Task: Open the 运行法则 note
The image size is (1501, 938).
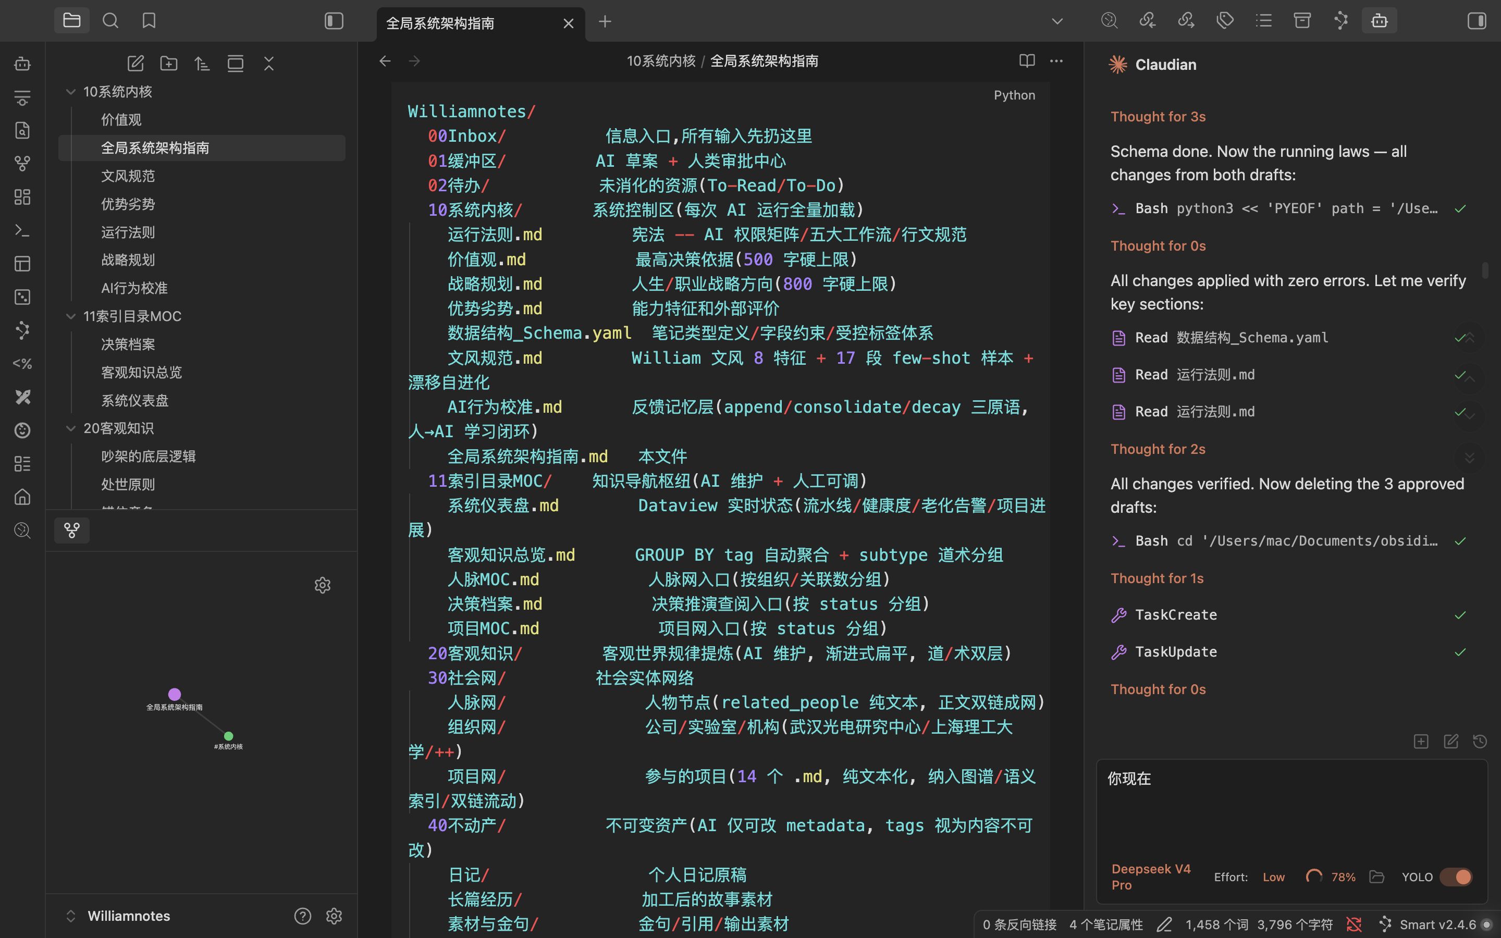Action: [x=128, y=232]
